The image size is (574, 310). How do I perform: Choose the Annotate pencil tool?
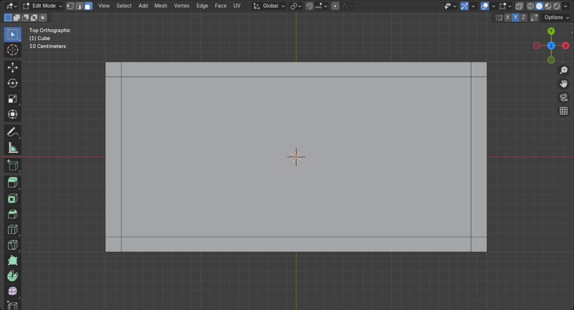[x=12, y=133]
